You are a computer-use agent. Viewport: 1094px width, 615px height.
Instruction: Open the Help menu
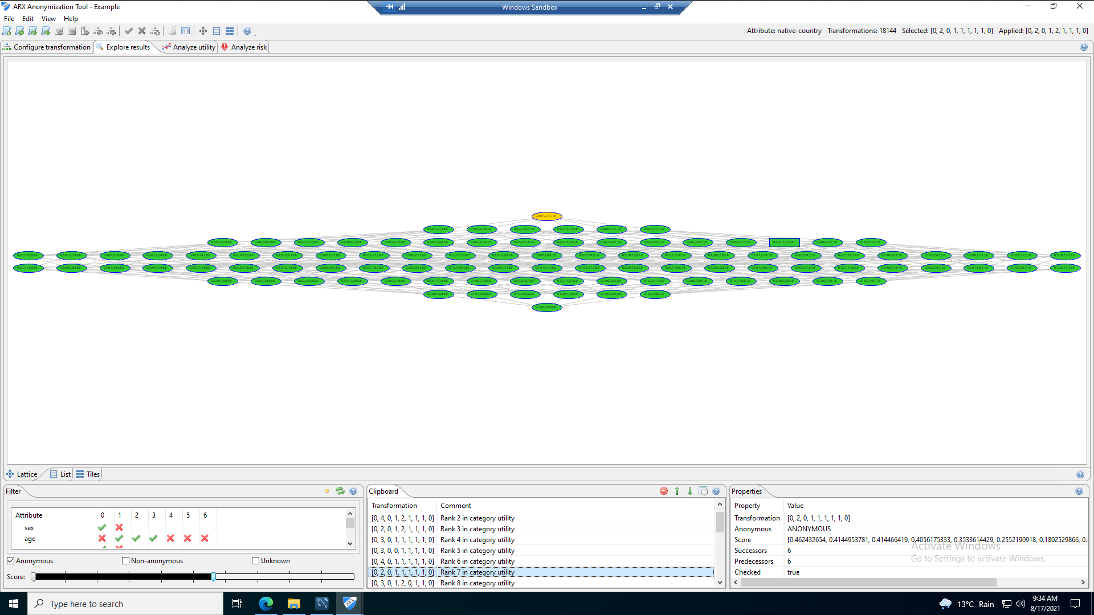[71, 19]
